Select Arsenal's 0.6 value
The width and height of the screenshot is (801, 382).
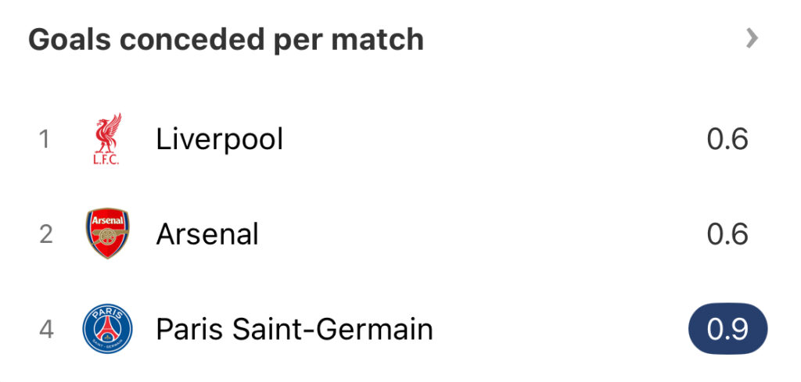click(x=727, y=234)
